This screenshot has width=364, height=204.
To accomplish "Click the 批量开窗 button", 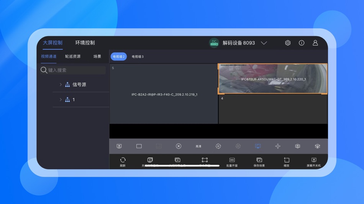I will (x=232, y=162).
